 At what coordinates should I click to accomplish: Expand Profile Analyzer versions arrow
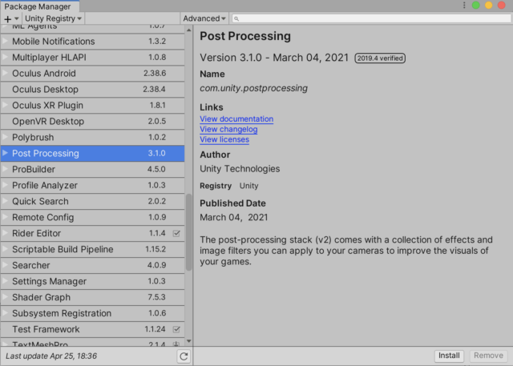pos(5,185)
